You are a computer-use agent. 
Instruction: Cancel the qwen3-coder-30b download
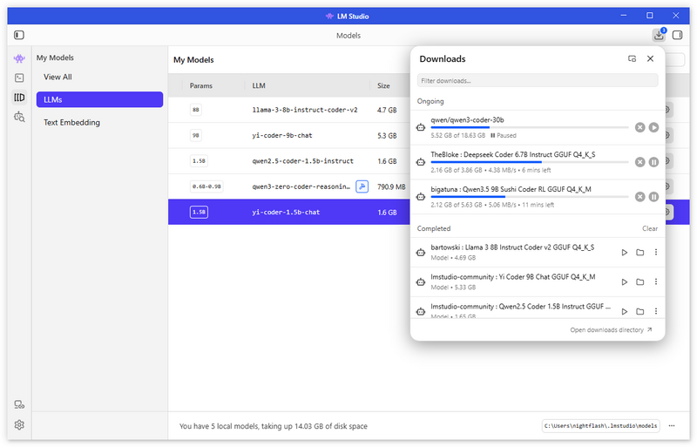(x=639, y=127)
